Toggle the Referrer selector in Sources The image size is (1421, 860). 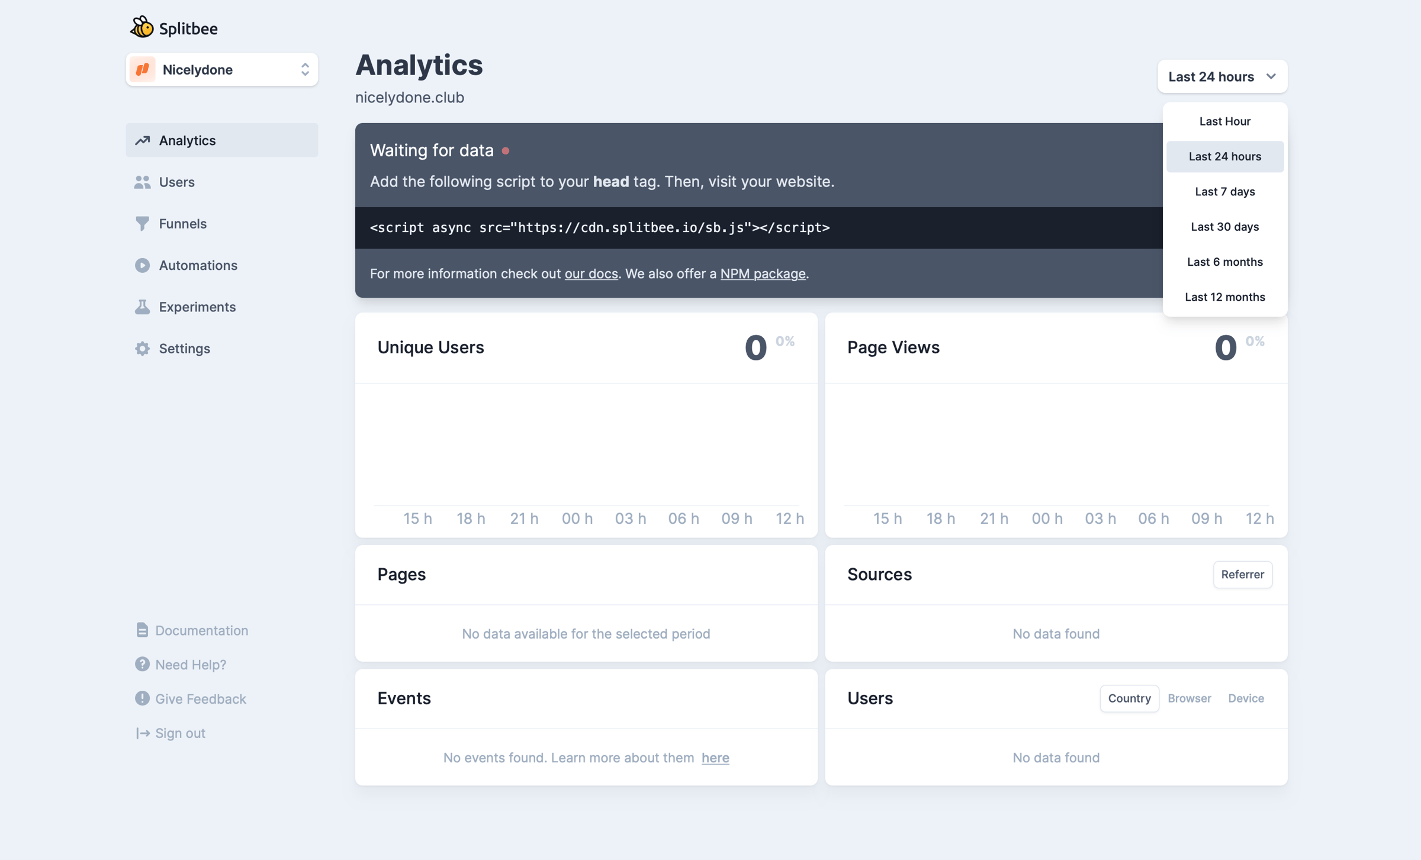1242,574
